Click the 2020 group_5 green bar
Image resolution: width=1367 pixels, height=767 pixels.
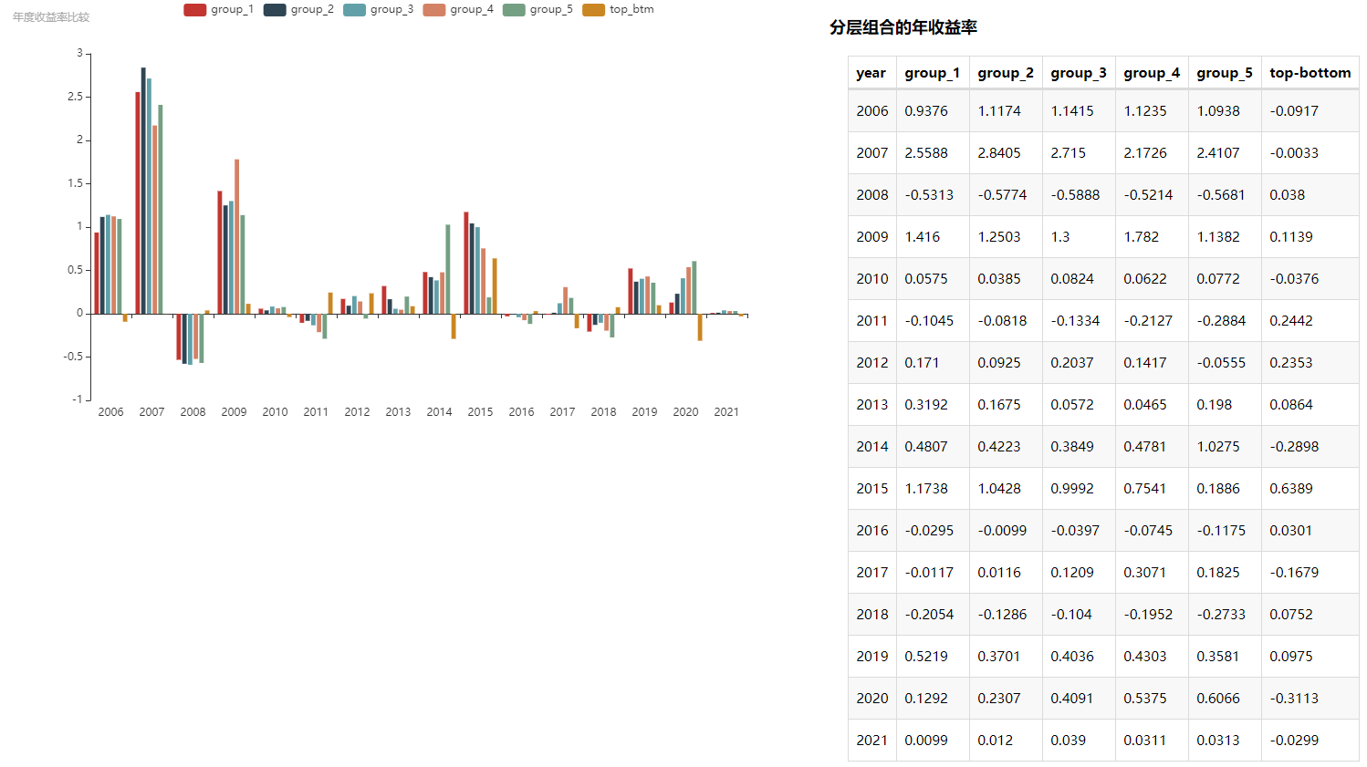[x=694, y=287]
